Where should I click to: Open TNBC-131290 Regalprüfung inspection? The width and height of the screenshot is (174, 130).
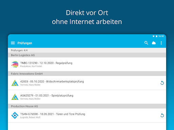click(x=87, y=64)
